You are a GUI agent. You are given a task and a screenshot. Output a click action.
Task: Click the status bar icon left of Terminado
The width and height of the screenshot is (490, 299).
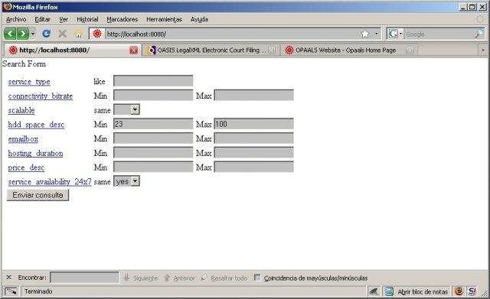coord(11,291)
